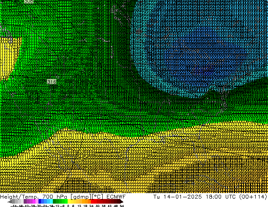Select the yellow swatch in the legend
The width and height of the screenshot is (268, 207).
[x=69, y=202]
